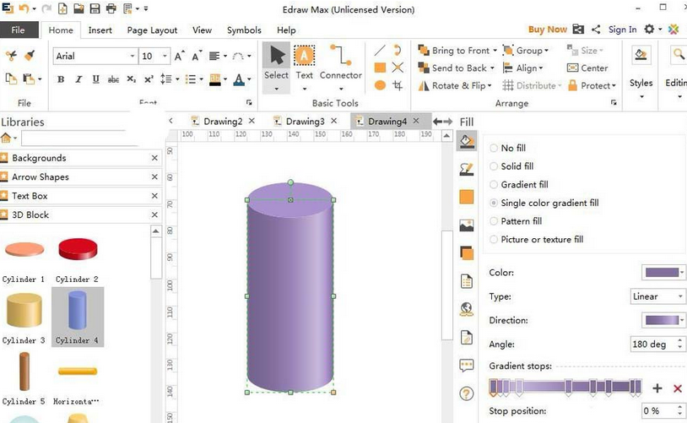This screenshot has height=423, width=687.
Task: Open the gradient Direction dropdown
Action: pyautogui.click(x=663, y=321)
